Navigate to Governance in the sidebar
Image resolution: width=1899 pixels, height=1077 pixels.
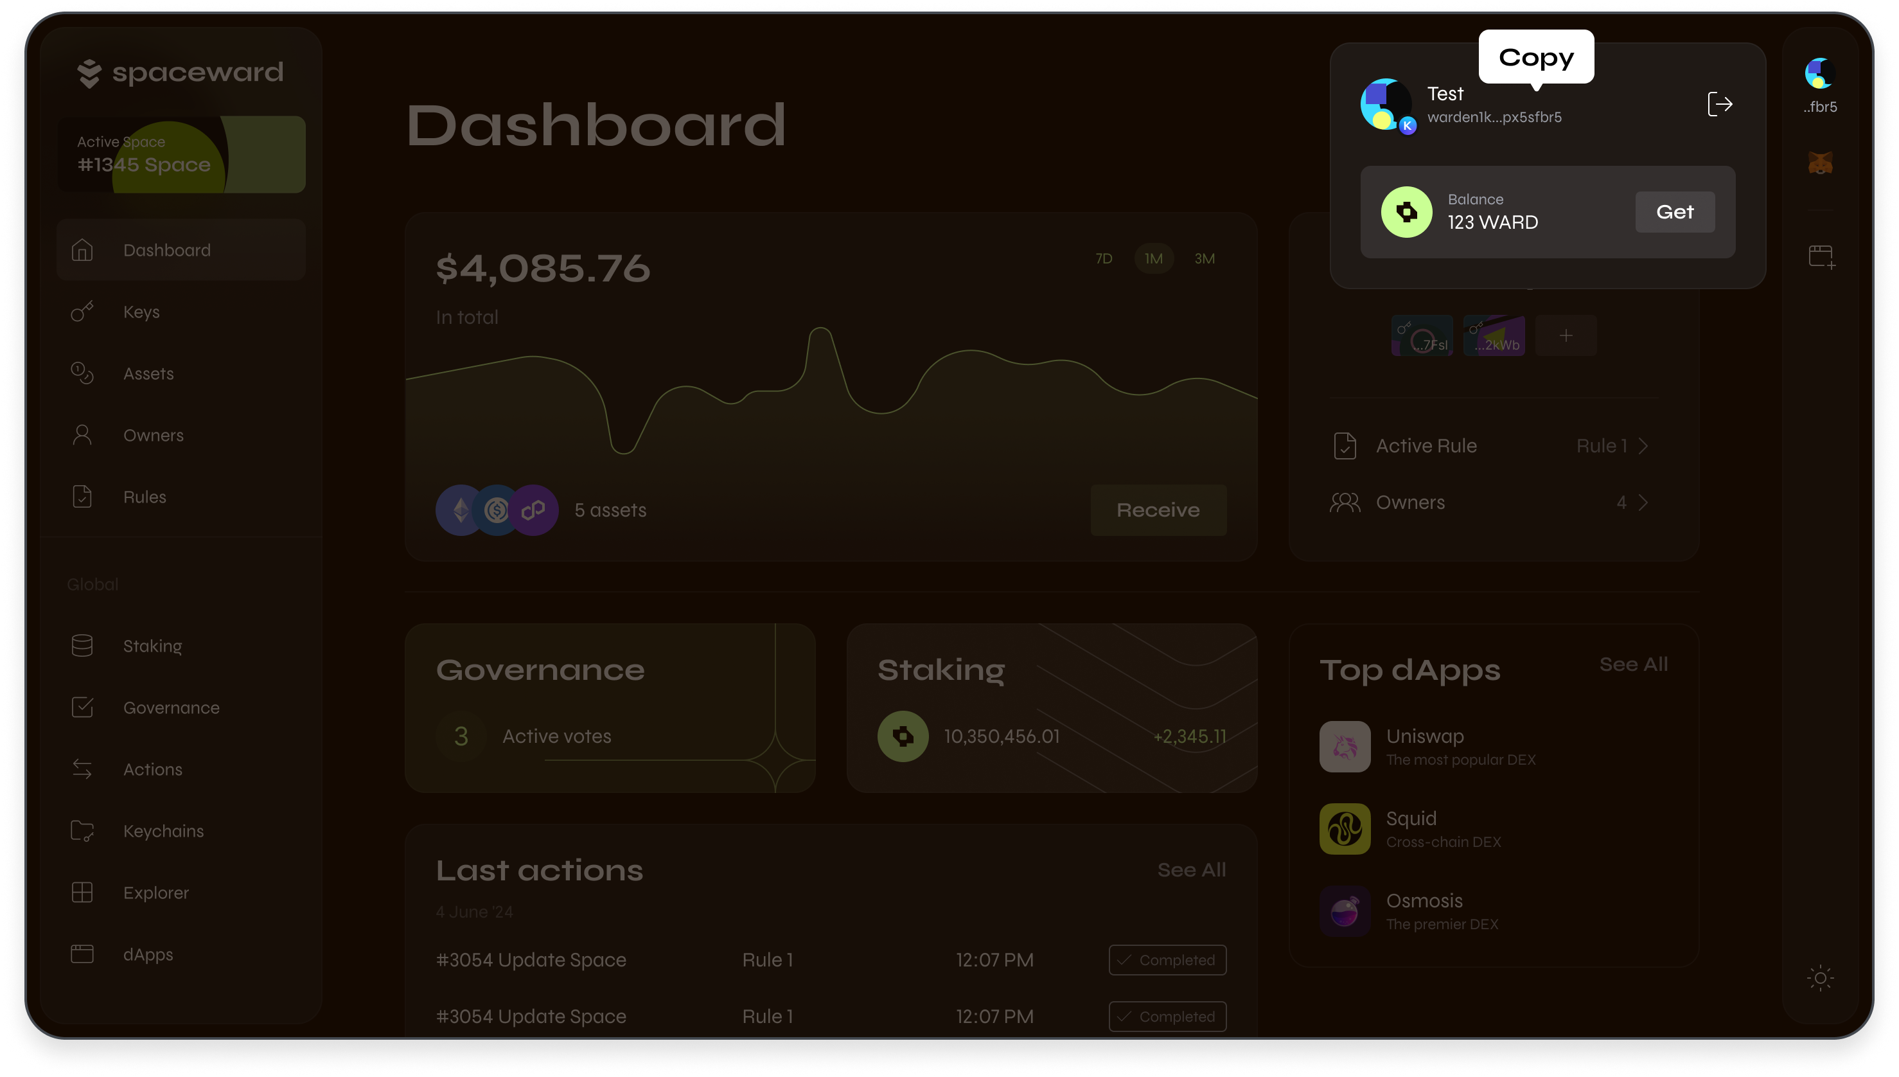coord(171,707)
